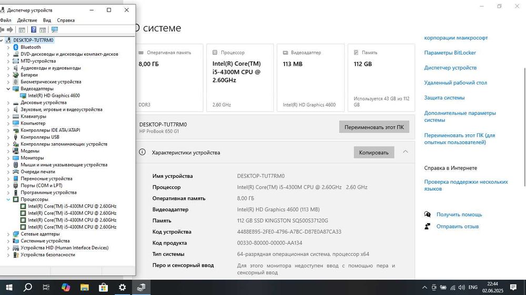Screen dimensions: 526x295
Task: Select Порты (COM и LPT) row
Action: [x=41, y=185]
